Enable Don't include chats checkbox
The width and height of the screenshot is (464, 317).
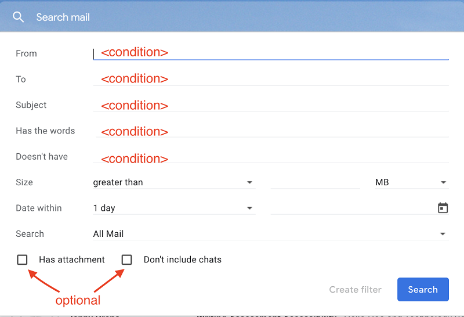[x=126, y=260]
